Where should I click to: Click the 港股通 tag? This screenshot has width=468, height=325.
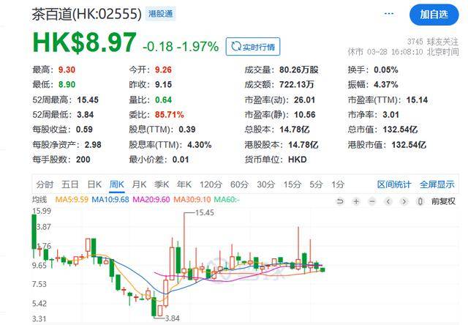(x=161, y=14)
